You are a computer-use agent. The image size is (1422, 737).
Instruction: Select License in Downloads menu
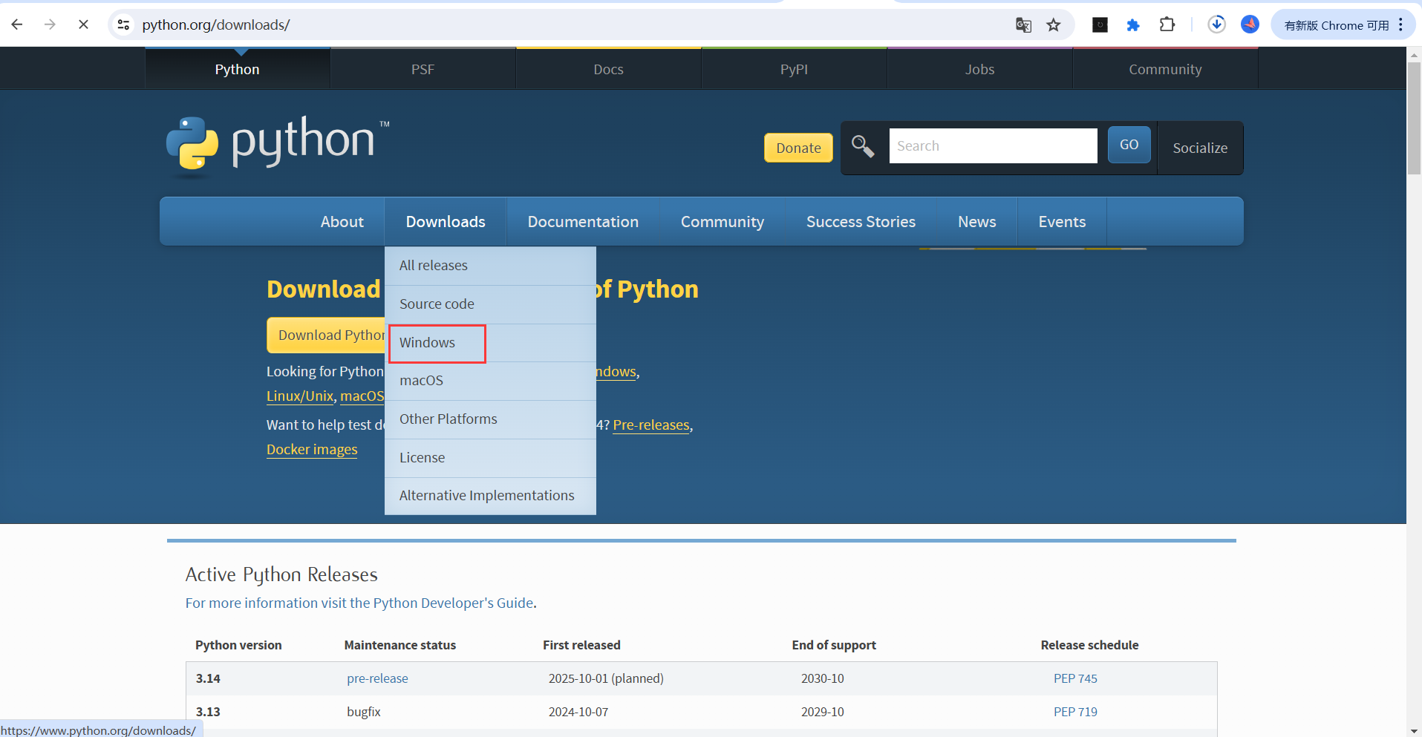point(490,458)
